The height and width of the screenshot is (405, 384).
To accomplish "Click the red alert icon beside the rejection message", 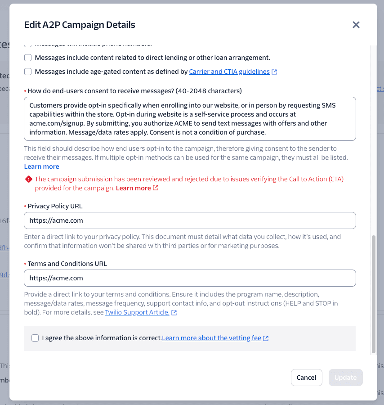I will coord(28,179).
